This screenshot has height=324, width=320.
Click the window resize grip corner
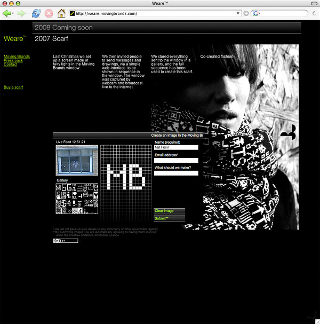[317, 321]
